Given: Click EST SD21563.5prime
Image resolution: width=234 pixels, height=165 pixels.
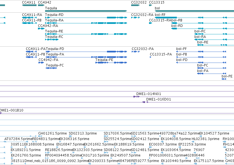Looking at the screenshot, I should (134, 136).
